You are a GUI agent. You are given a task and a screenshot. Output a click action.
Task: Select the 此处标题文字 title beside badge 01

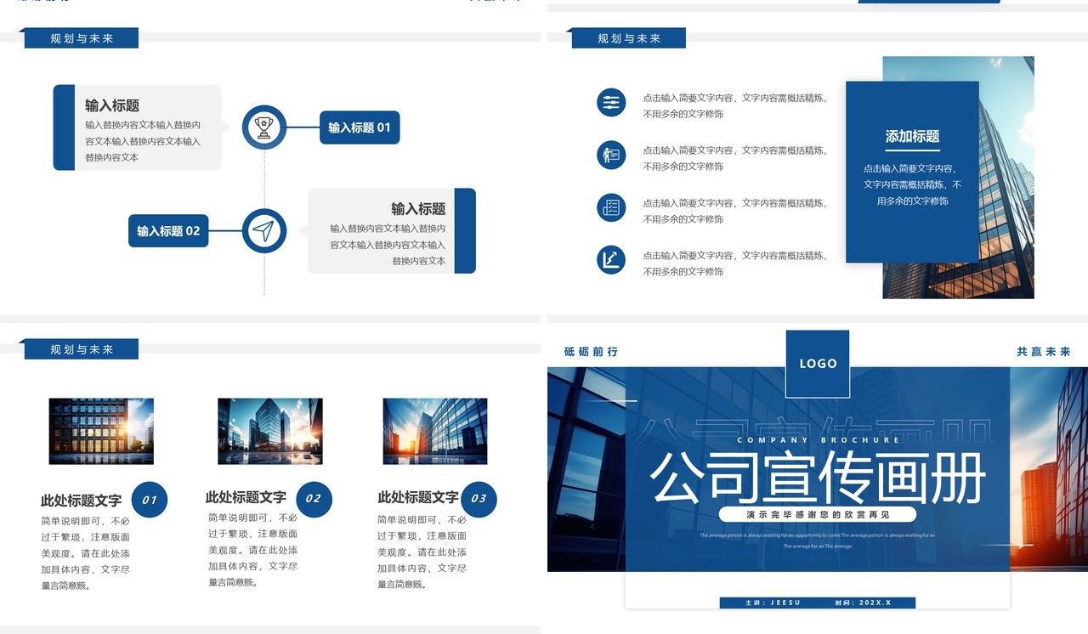[82, 501]
